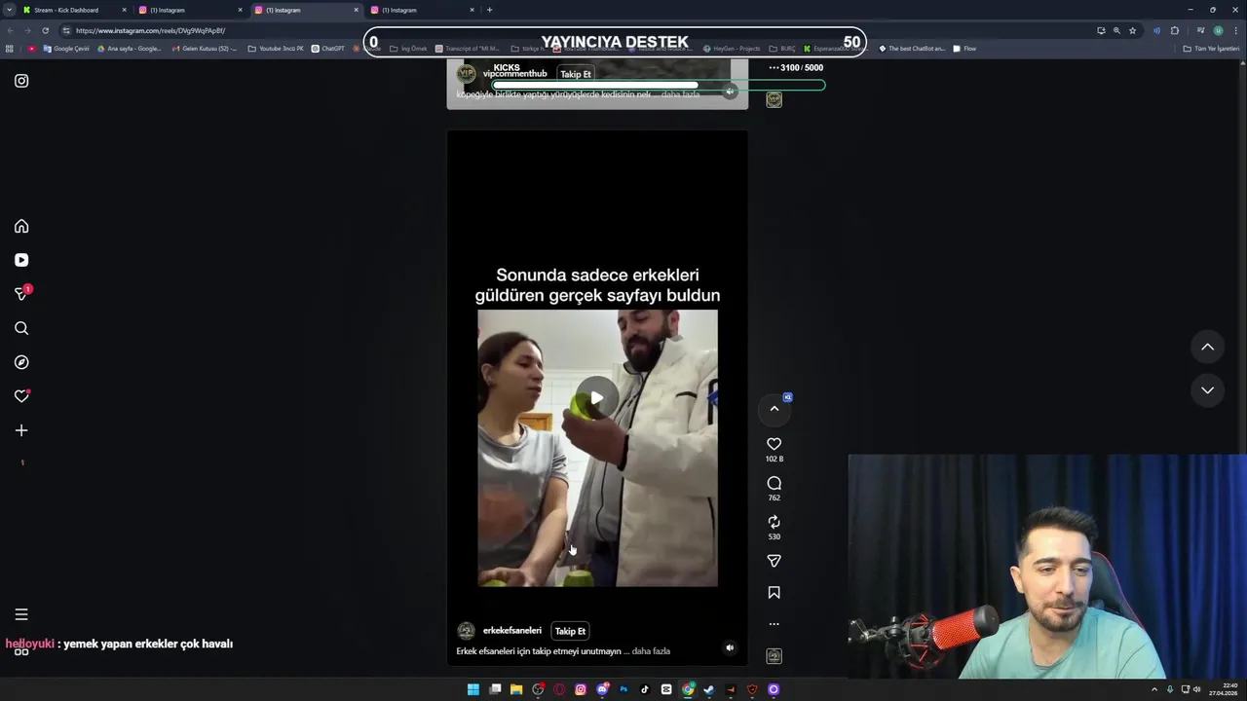Screen dimensions: 1247x701
Task: Open the browser extensions puzzle icon
Action: pos(1175,30)
